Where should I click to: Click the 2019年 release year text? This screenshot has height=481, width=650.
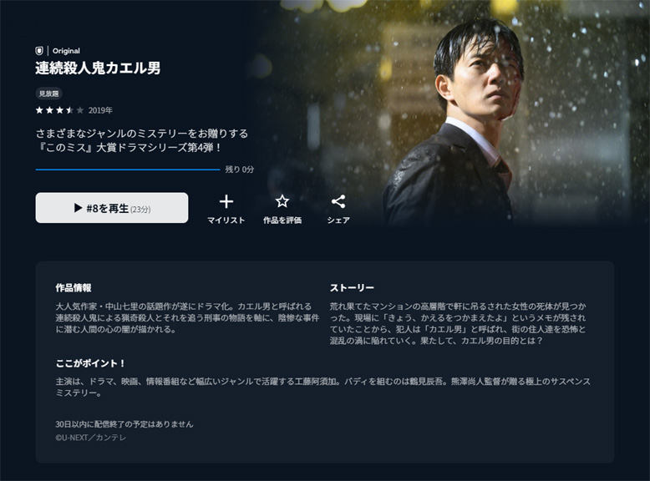coord(100,110)
